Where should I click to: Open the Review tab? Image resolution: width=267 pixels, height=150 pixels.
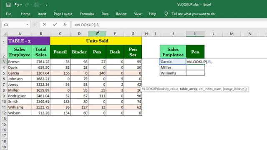coord(121,14)
